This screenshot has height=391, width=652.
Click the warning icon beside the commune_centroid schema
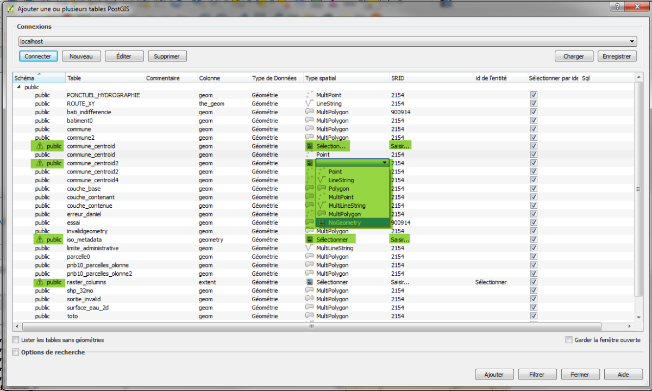pos(39,146)
